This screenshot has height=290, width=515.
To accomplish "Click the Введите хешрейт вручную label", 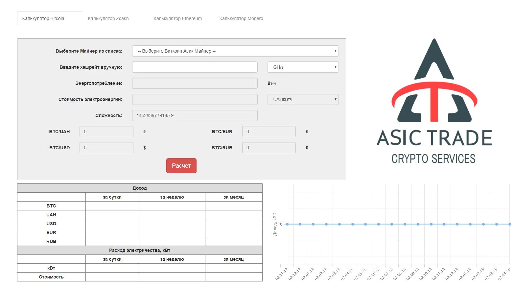I will [x=91, y=67].
